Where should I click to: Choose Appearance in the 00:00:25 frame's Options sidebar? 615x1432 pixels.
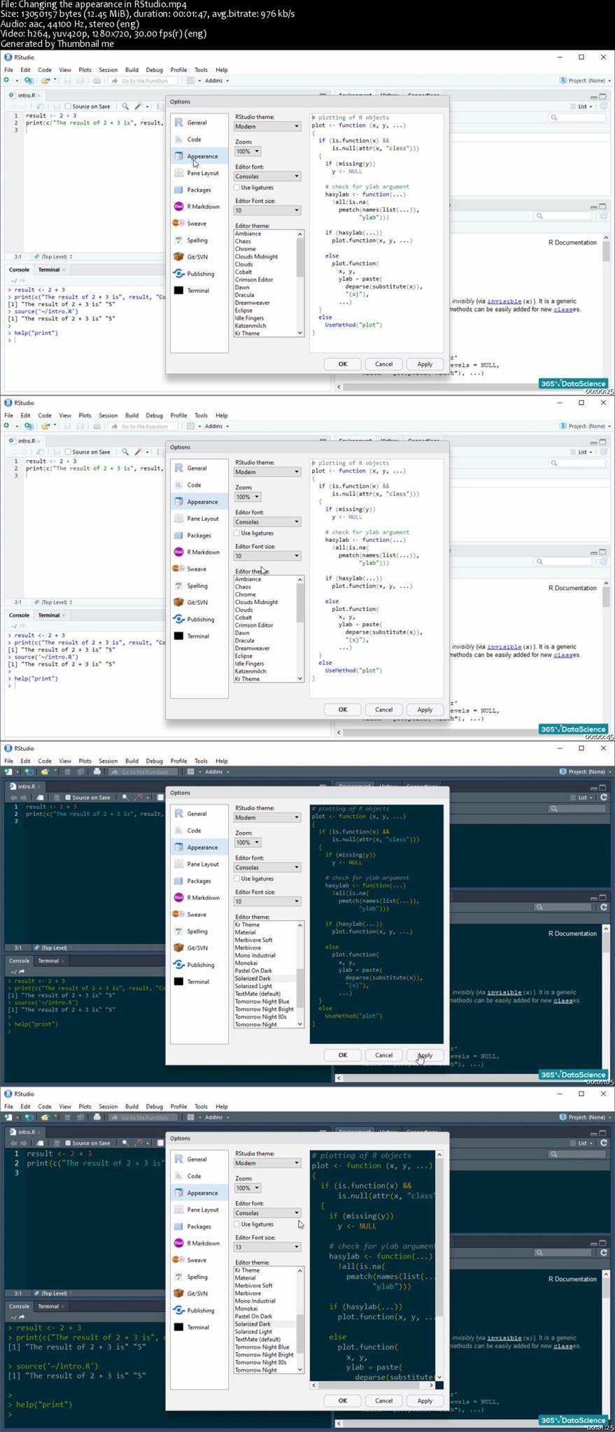pyautogui.click(x=199, y=156)
